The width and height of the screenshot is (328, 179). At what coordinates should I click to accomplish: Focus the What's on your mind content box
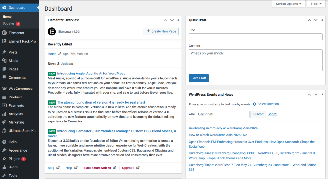255,60
